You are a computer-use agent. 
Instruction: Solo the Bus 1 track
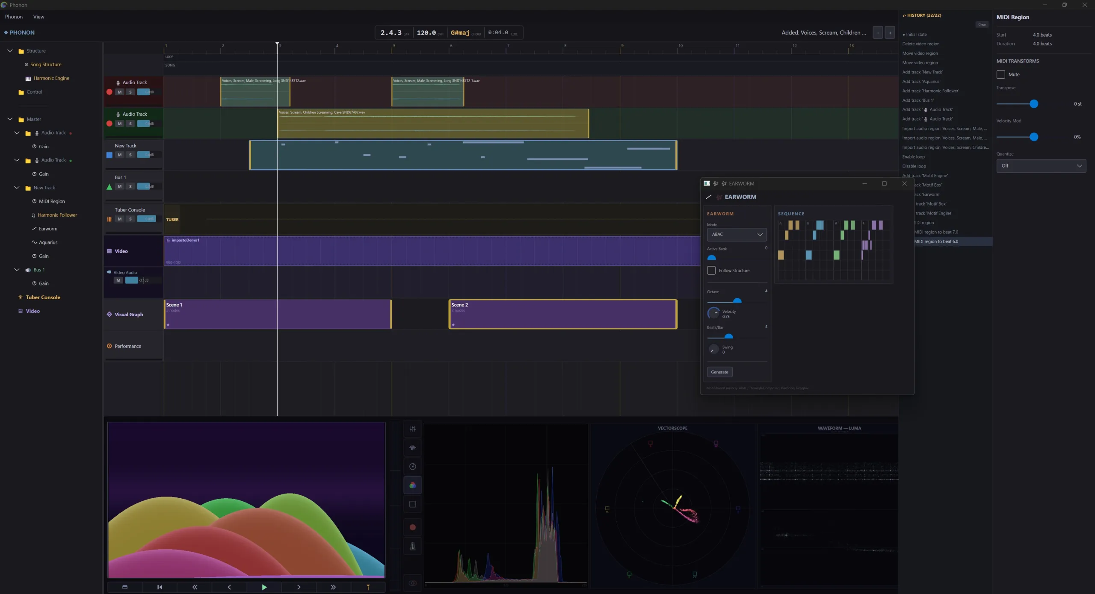(x=130, y=186)
